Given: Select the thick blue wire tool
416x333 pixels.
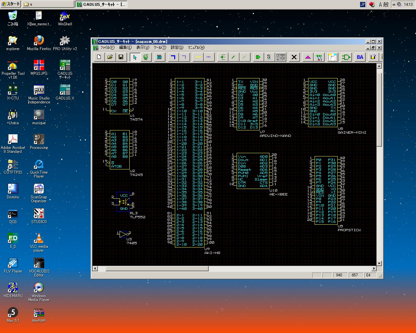Looking at the screenshot, I should (x=173, y=57).
